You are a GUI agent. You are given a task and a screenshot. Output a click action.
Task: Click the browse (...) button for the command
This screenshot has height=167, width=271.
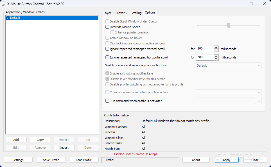(258, 101)
